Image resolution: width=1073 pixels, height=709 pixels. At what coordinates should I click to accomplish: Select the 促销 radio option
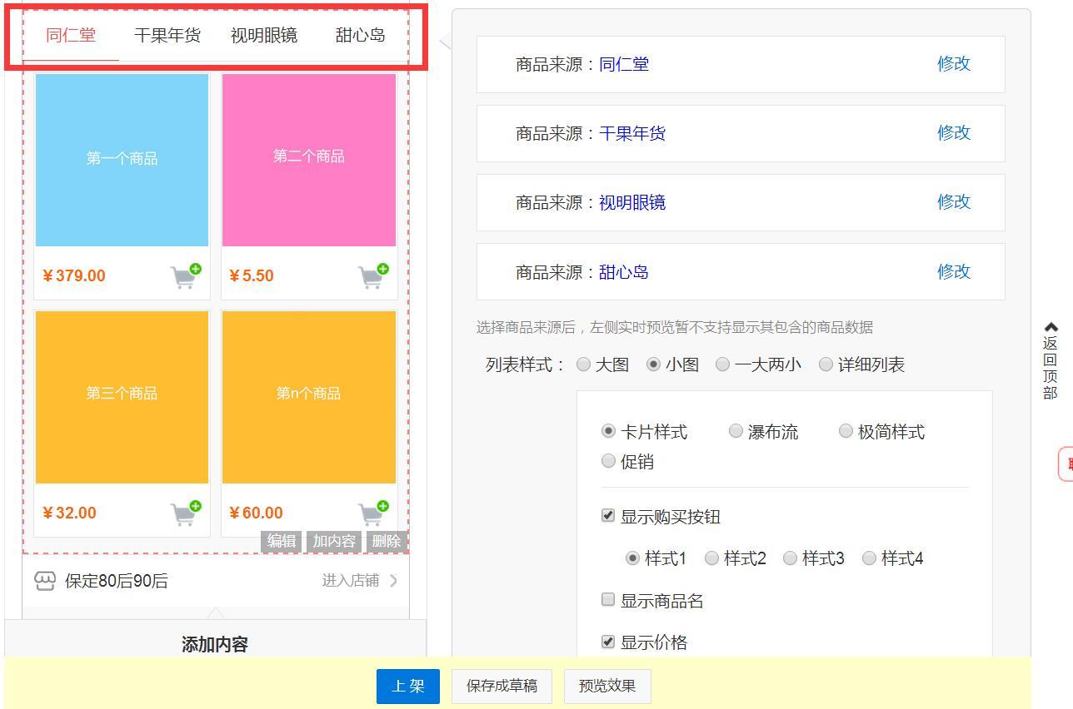609,461
